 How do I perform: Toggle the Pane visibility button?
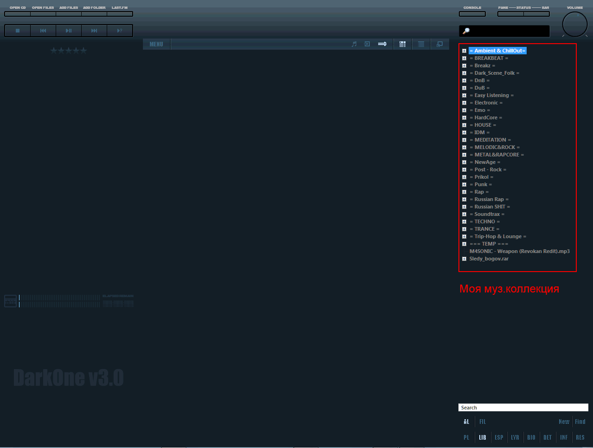coord(510,14)
